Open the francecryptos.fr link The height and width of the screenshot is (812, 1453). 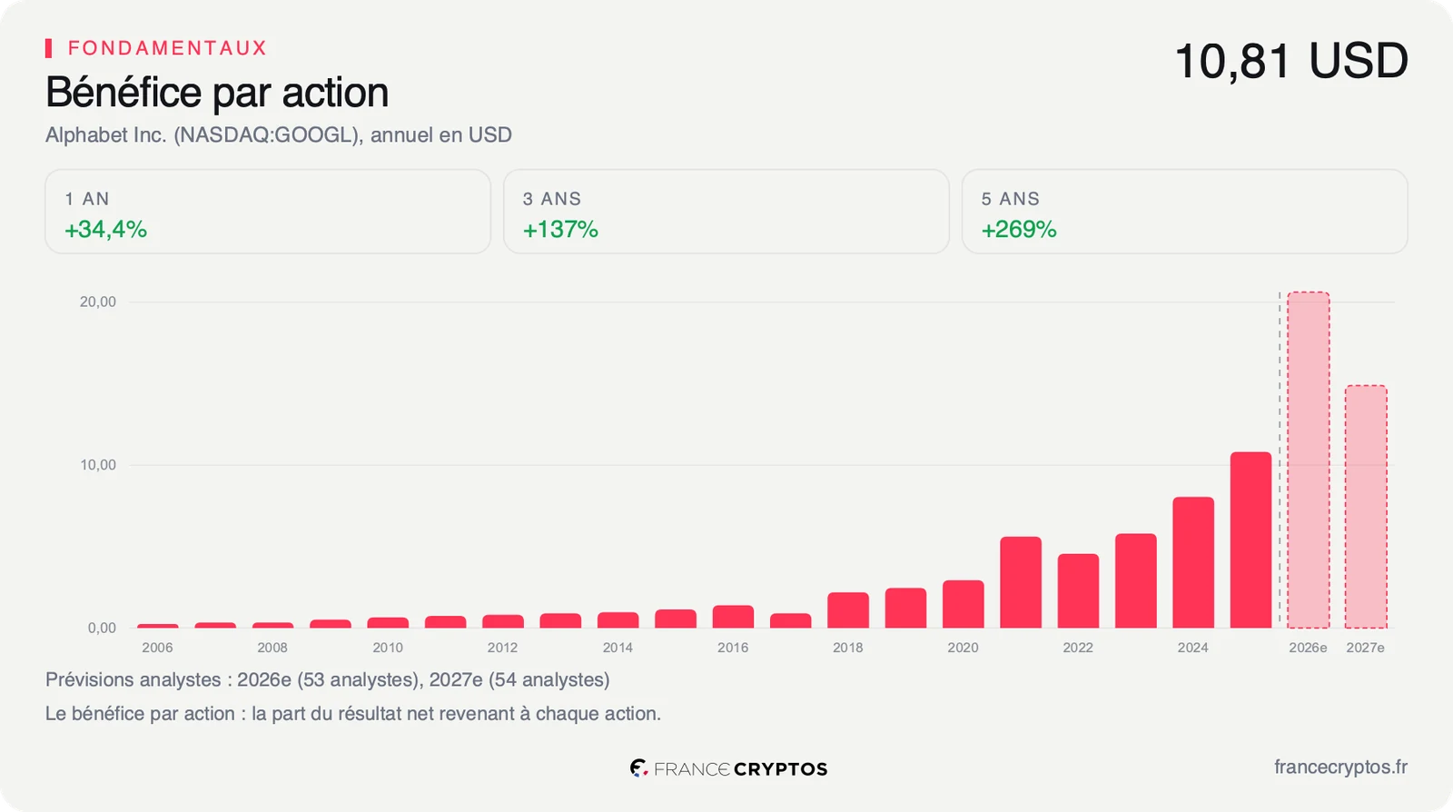coord(1340,767)
